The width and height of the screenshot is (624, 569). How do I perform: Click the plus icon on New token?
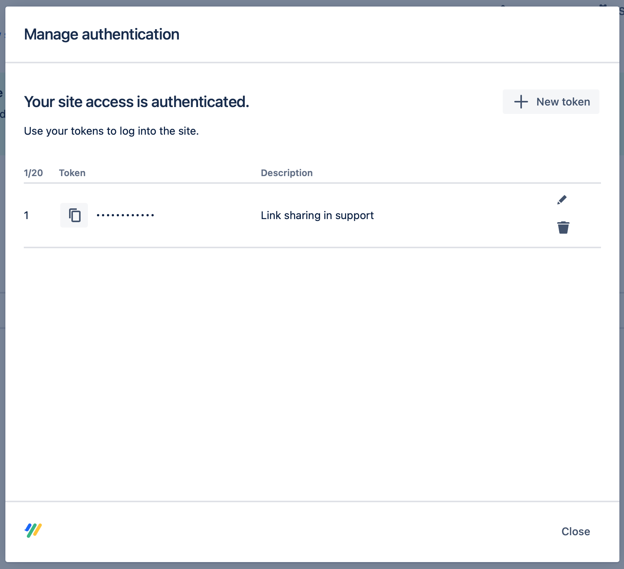(x=520, y=102)
